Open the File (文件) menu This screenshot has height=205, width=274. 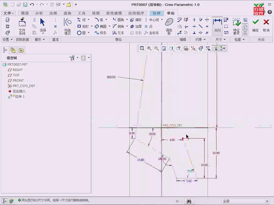coord(8,13)
